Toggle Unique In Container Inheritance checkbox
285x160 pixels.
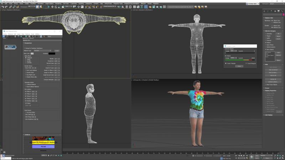(25, 48)
